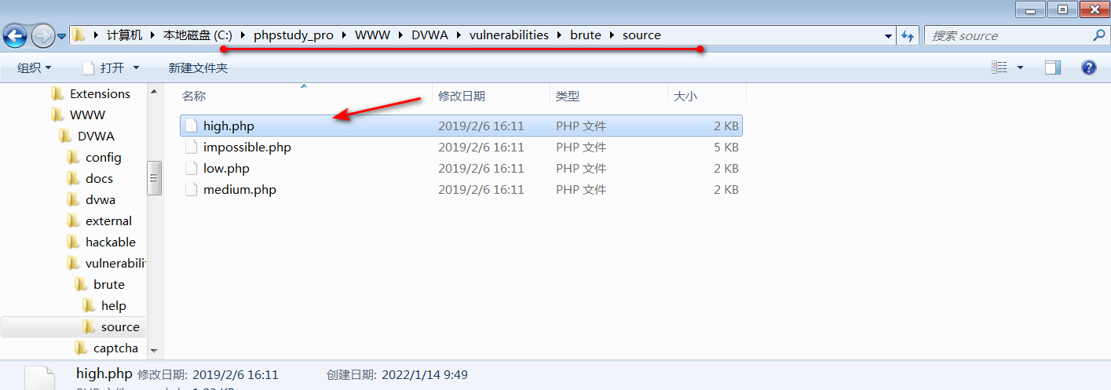This screenshot has height=390, width=1111.
Task: Click the change view icon
Action: click(x=1000, y=68)
